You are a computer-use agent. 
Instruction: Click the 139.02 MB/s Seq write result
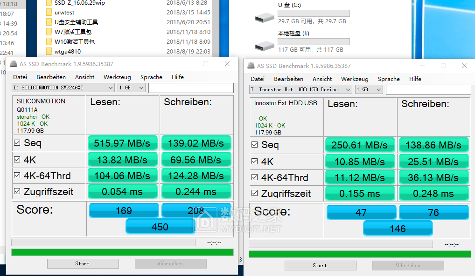click(196, 143)
